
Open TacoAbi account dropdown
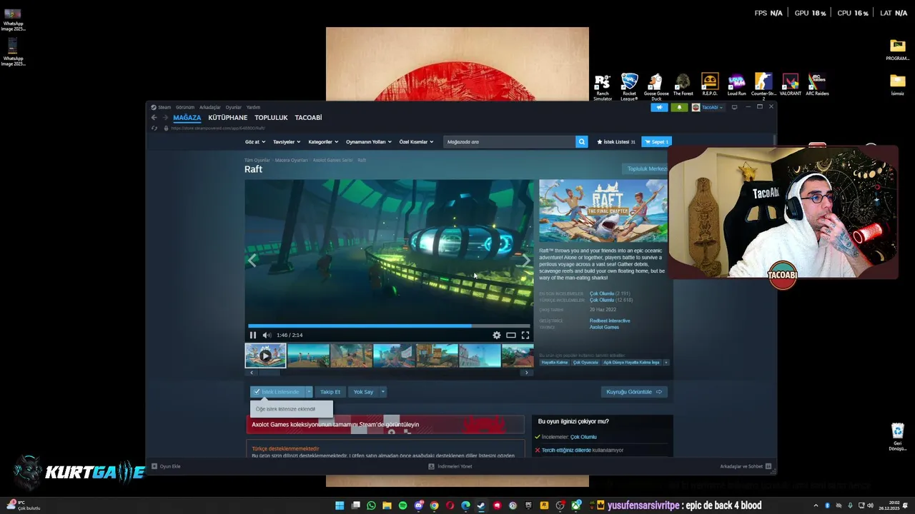pyautogui.click(x=708, y=107)
